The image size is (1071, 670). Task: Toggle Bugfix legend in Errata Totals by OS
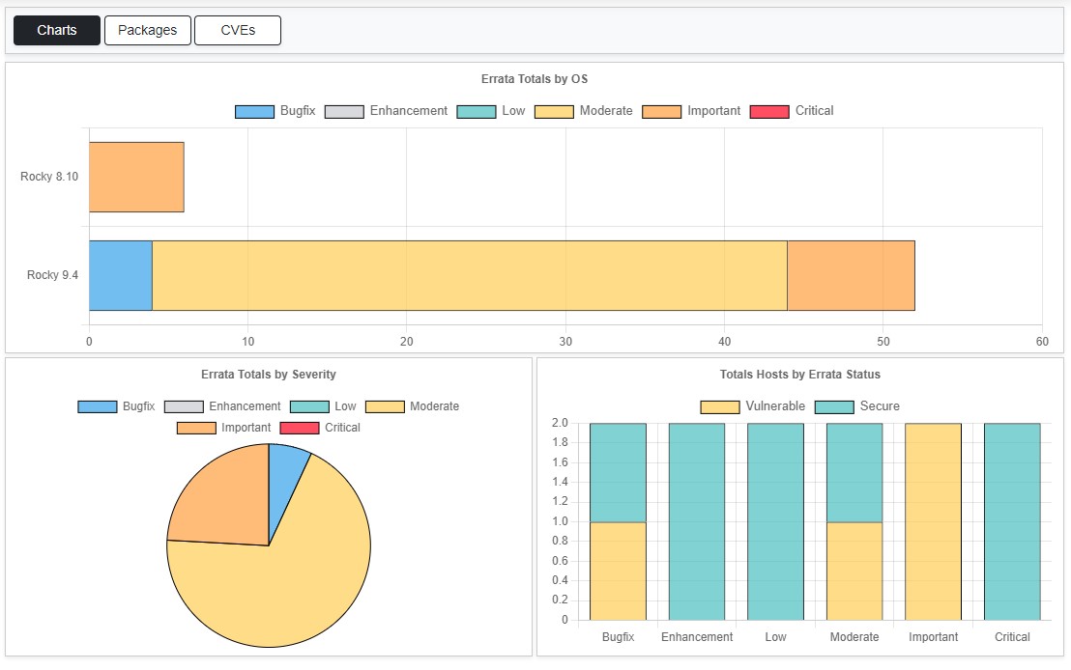tap(275, 111)
